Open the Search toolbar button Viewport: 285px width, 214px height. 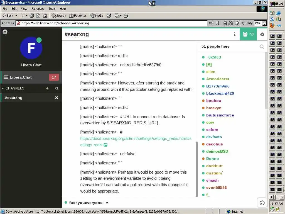tap(58, 16)
